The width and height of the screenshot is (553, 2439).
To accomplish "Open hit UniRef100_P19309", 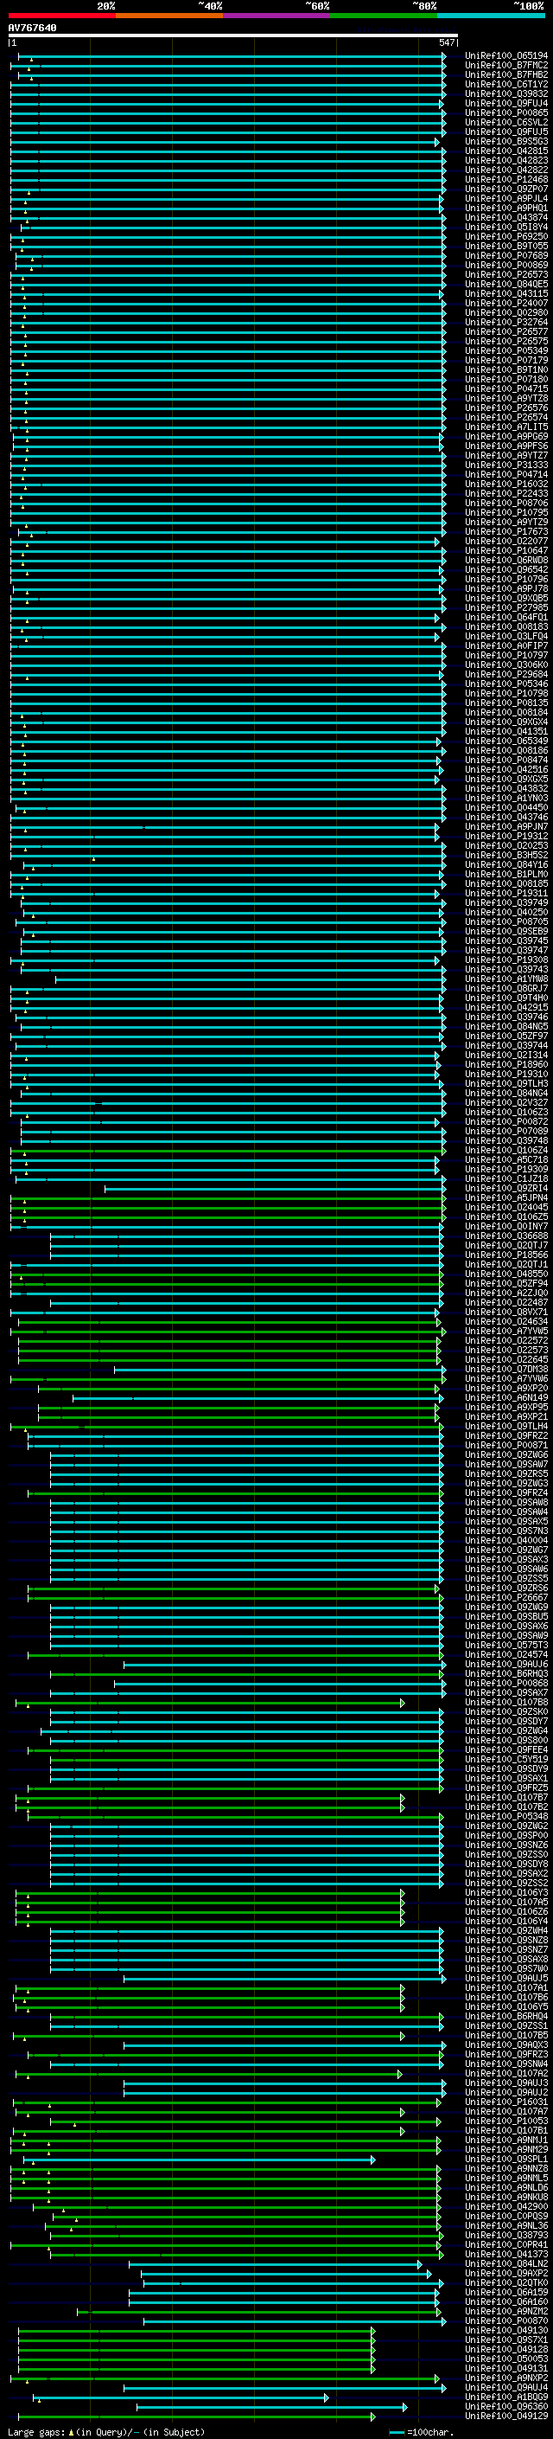I will point(506,1170).
